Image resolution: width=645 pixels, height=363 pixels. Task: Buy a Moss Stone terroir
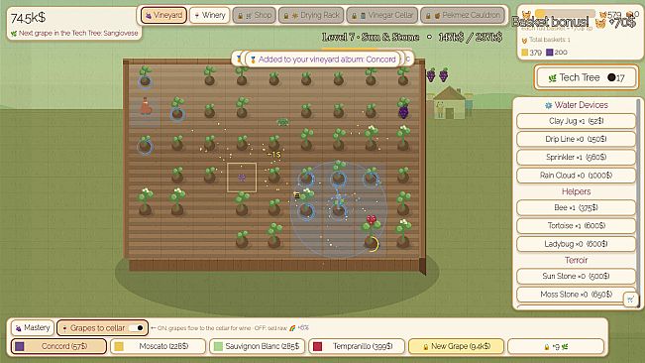point(576,295)
